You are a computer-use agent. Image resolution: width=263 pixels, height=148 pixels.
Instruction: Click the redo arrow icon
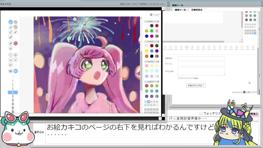16,60
